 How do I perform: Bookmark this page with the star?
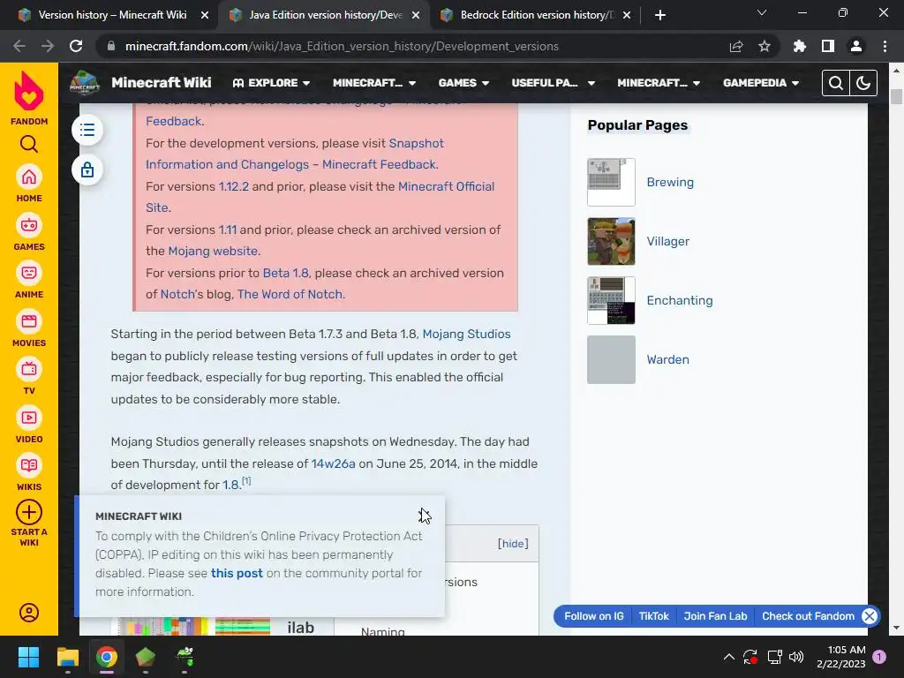(765, 46)
